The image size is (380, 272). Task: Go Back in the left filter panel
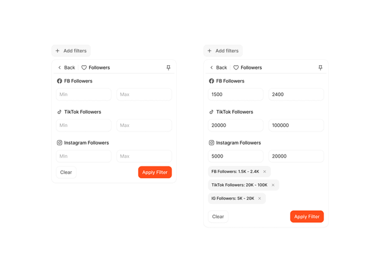point(66,68)
